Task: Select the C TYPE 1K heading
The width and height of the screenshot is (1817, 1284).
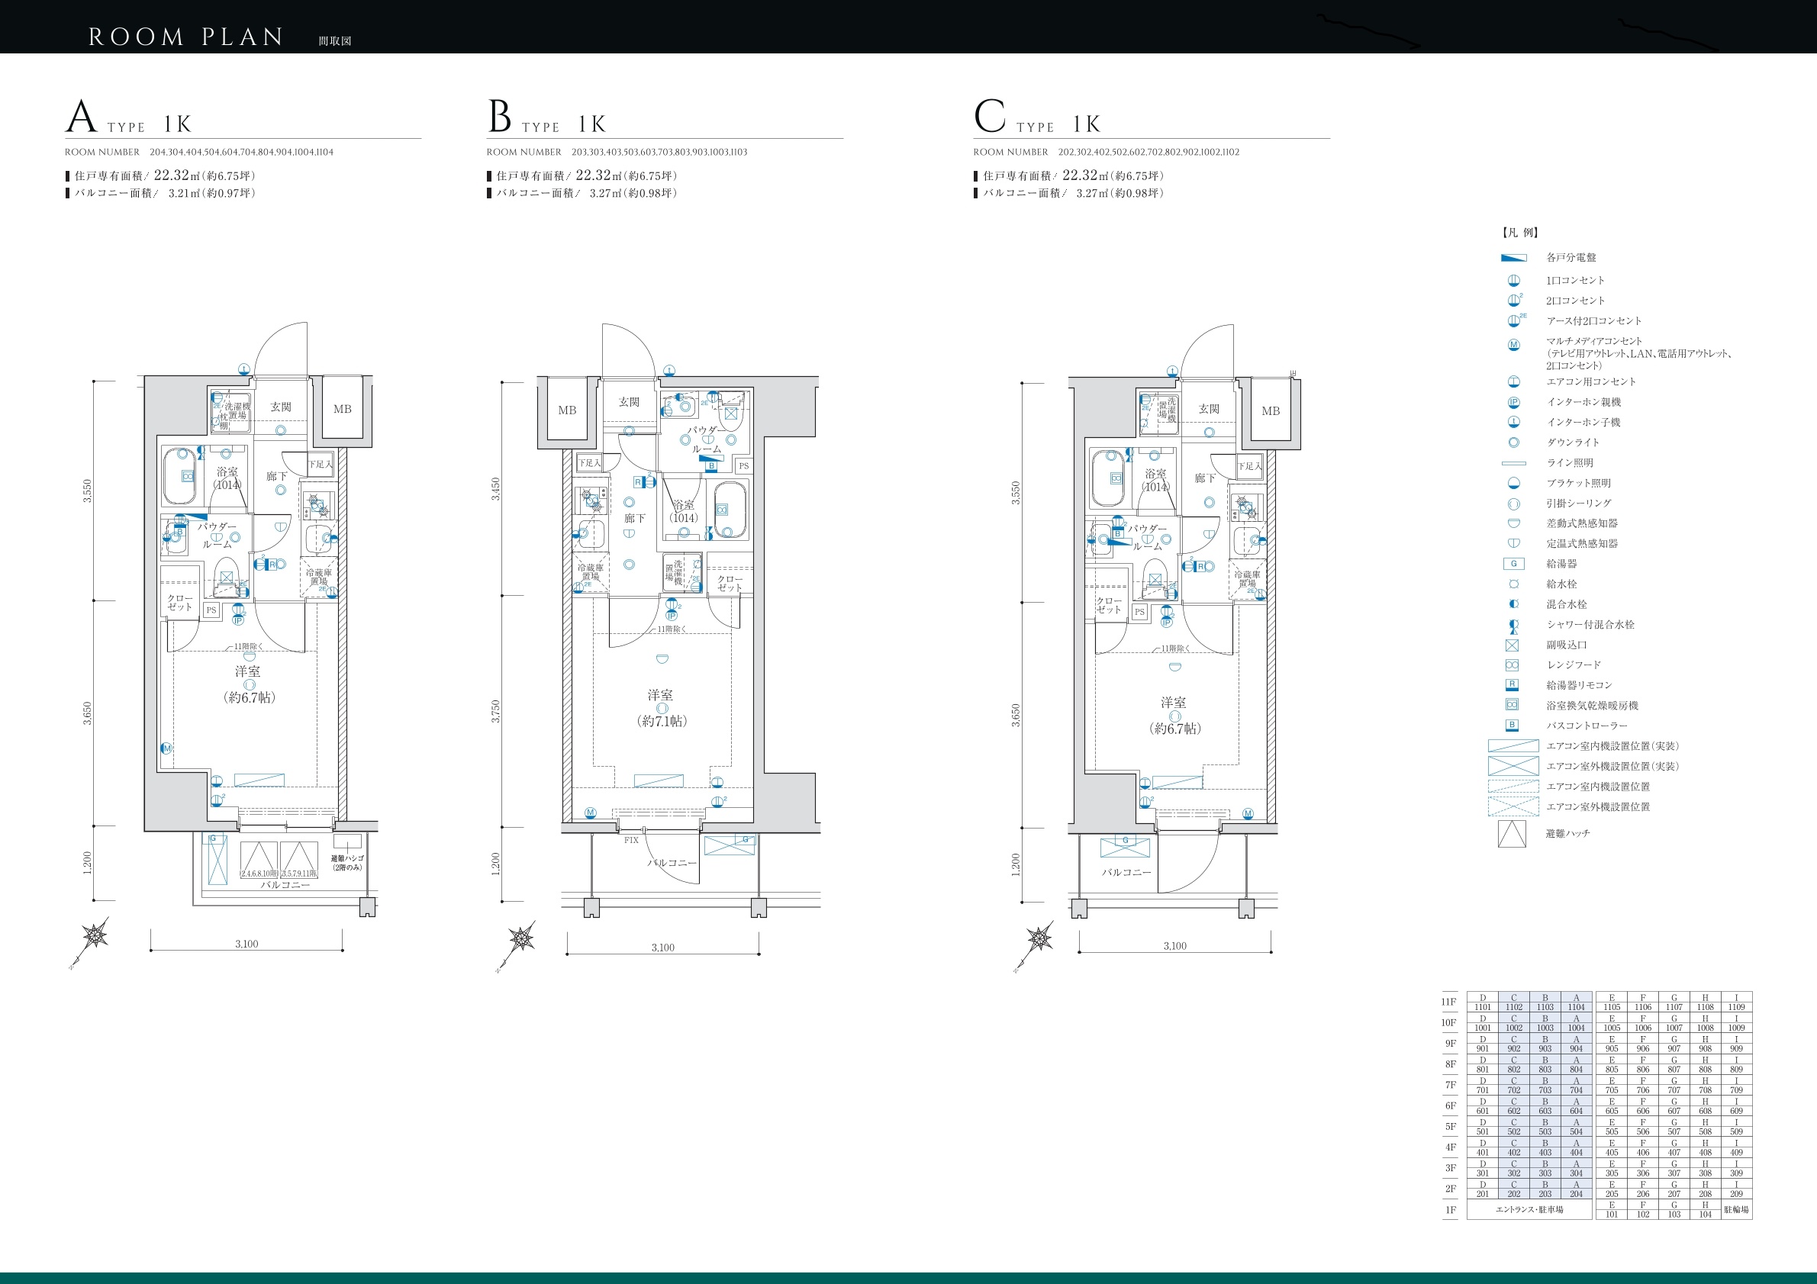Action: [1038, 117]
